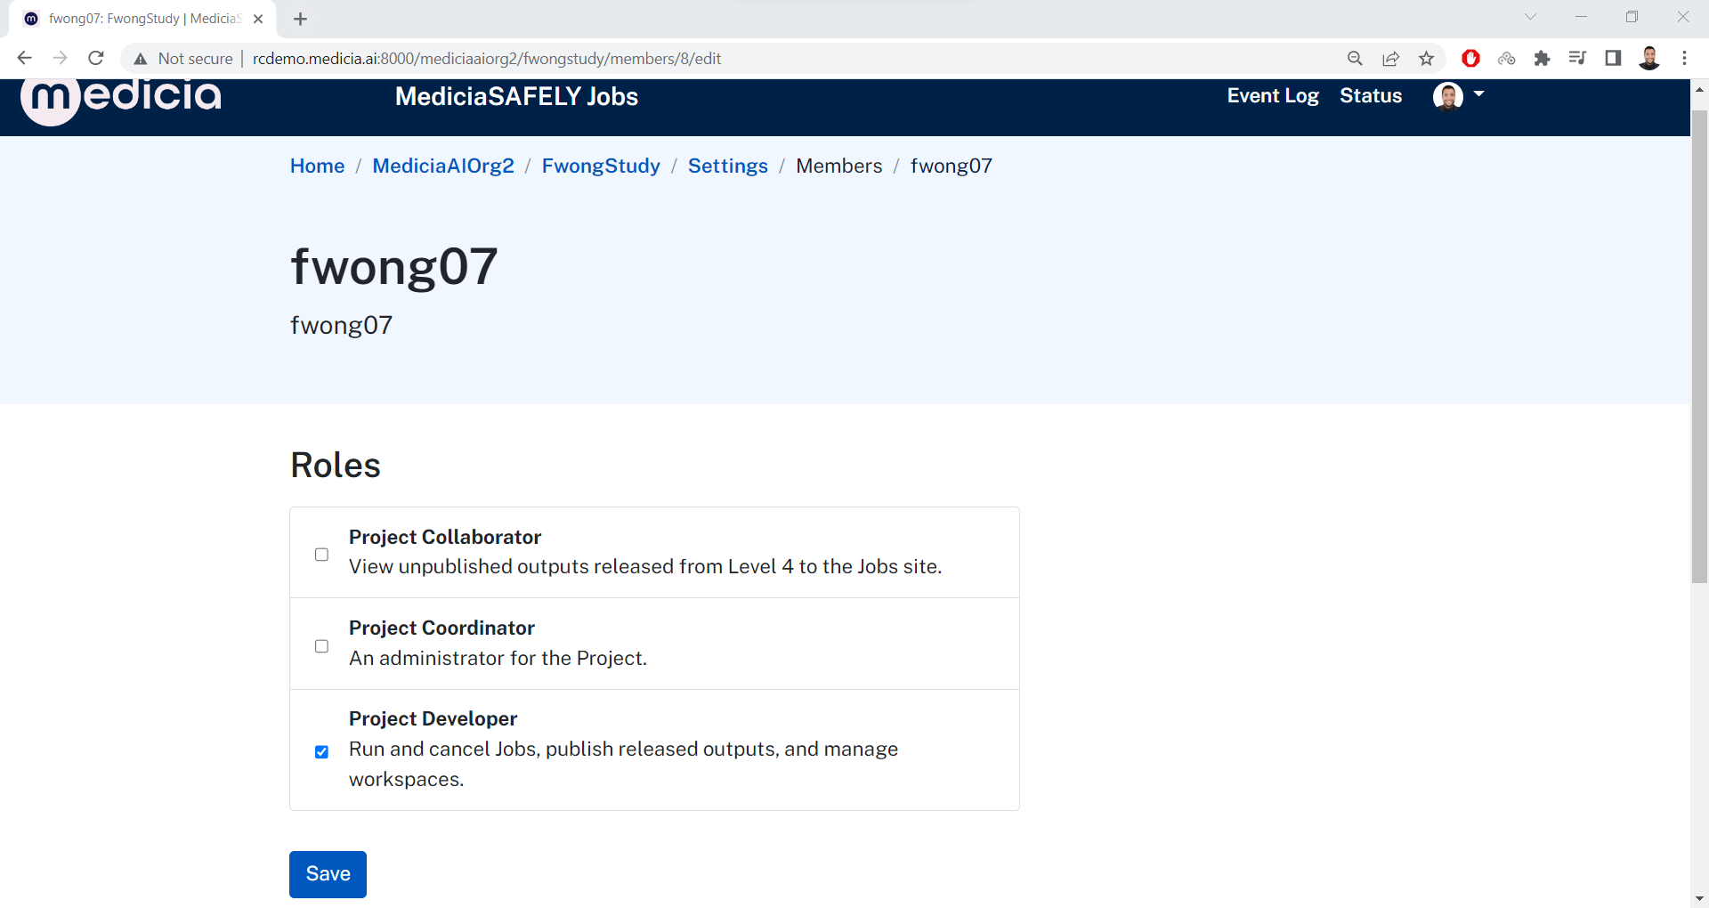The width and height of the screenshot is (1709, 908).
Task: Uncheck the Project Developer role
Action: click(321, 752)
